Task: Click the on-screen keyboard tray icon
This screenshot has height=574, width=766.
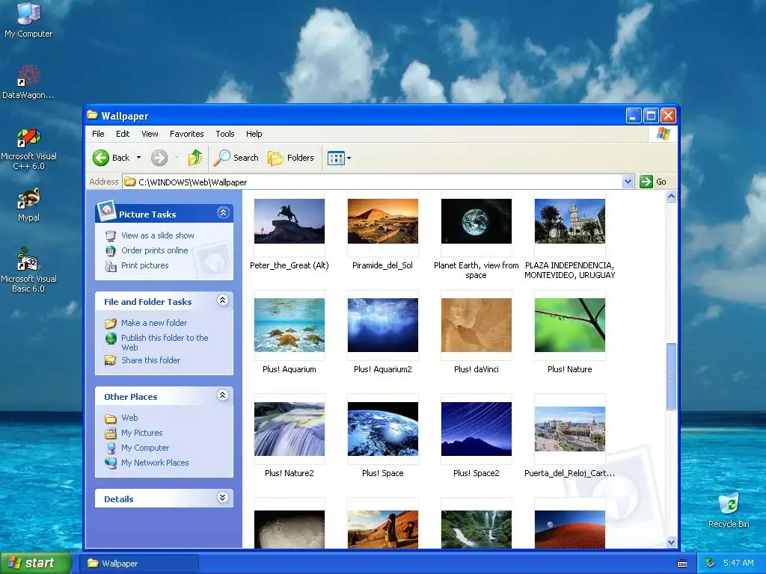Action: click(682, 564)
